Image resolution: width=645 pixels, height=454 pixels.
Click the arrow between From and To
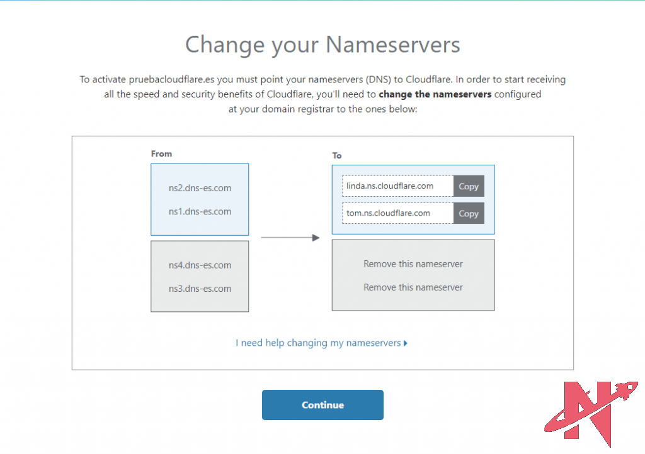pyautogui.click(x=290, y=238)
